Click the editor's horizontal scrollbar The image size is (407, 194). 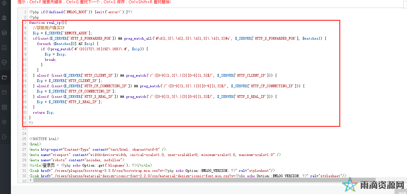coord(198,181)
